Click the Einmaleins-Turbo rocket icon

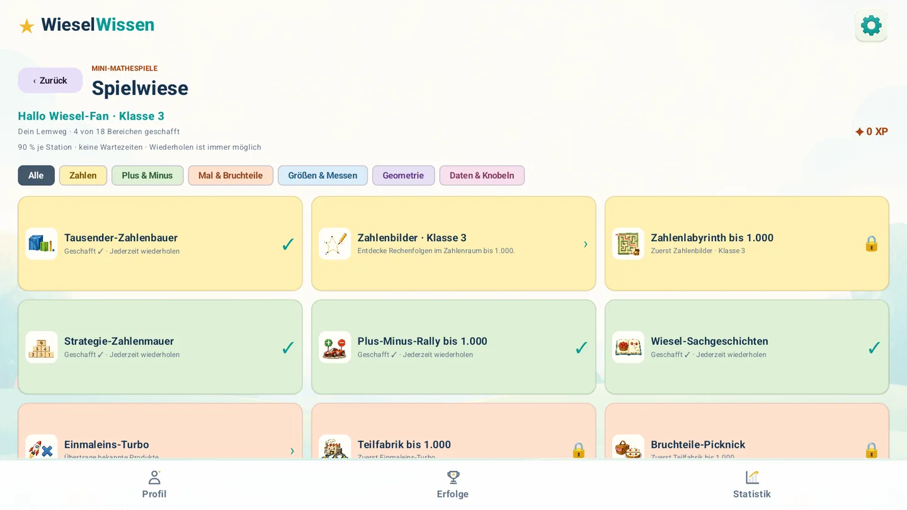(42, 447)
